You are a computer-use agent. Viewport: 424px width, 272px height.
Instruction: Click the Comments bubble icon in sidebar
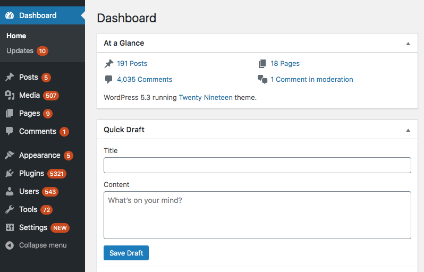(x=10, y=131)
